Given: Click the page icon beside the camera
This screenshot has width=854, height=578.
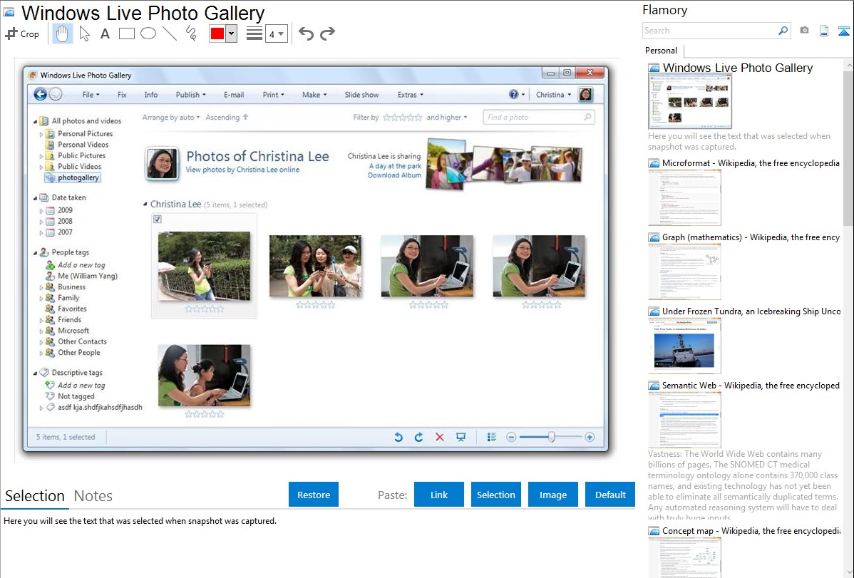Looking at the screenshot, I should tap(824, 31).
